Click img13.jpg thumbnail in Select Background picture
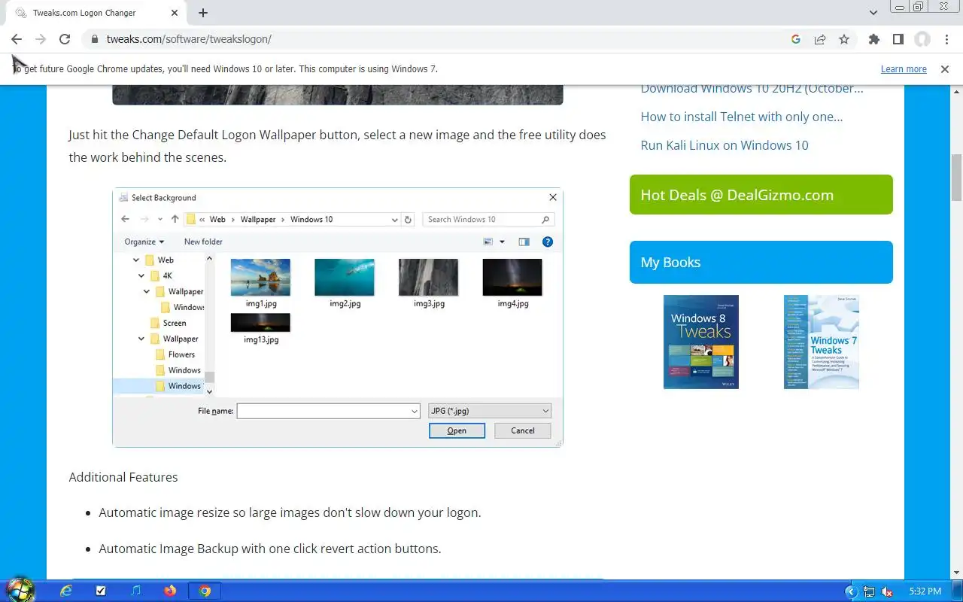This screenshot has width=963, height=602. [x=260, y=322]
